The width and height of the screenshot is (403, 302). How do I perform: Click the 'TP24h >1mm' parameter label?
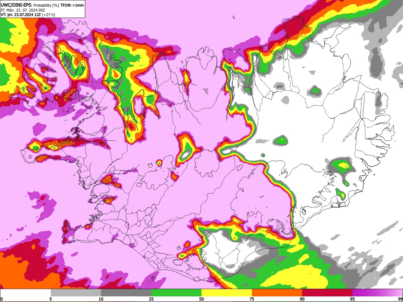coord(72,5)
